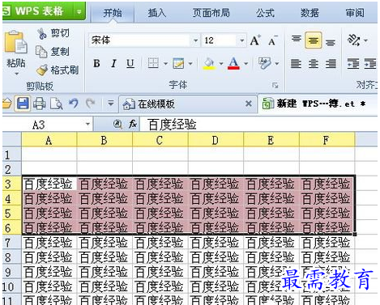Image resolution: width=380 pixels, height=305 pixels.
Task: Toggle middle vertical alignment (highlighted)
Action: click(x=314, y=40)
